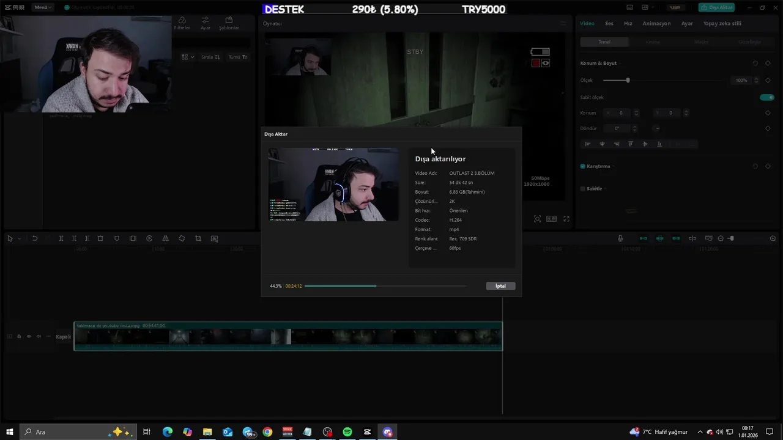Add keyframe for Döndür
The width and height of the screenshot is (783, 440).
[x=768, y=128]
